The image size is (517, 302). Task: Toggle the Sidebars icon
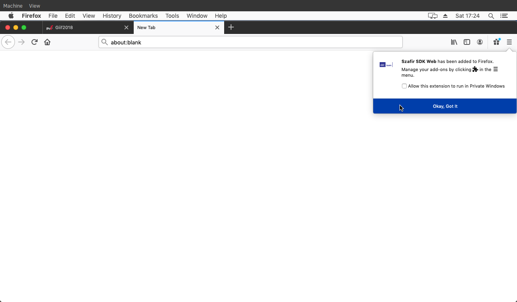(x=467, y=42)
